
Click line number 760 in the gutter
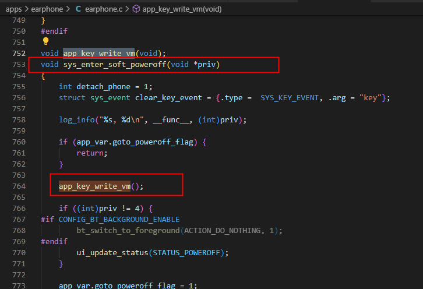[19, 142]
